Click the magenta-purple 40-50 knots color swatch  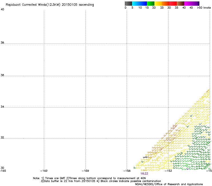(x=192, y=3)
